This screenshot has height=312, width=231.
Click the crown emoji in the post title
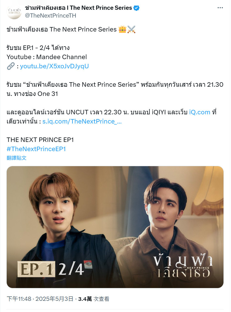pos(122,30)
